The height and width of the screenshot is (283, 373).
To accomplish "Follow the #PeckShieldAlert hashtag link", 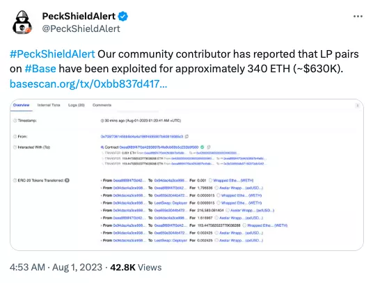I will coord(52,54).
